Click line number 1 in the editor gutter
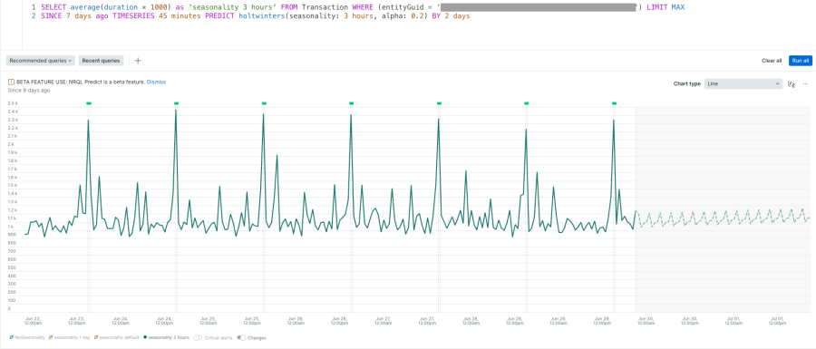816x349 pixels. [x=34, y=7]
